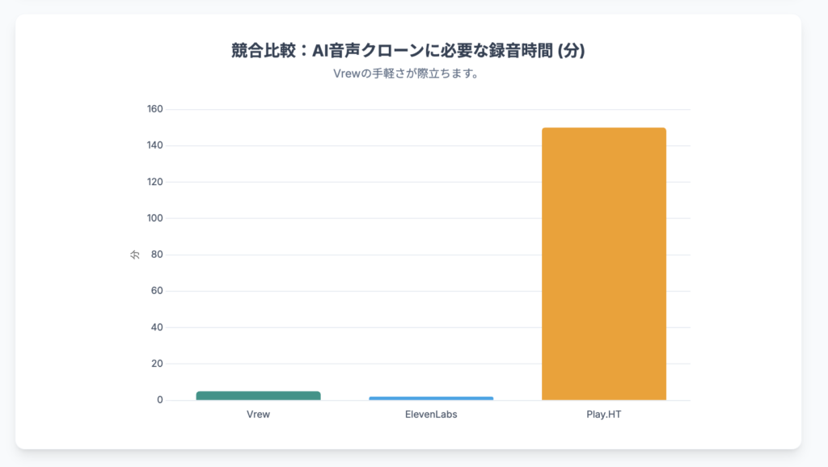Click the 60 y-axis tick label
Screen dimensions: 828x467
click(157, 291)
